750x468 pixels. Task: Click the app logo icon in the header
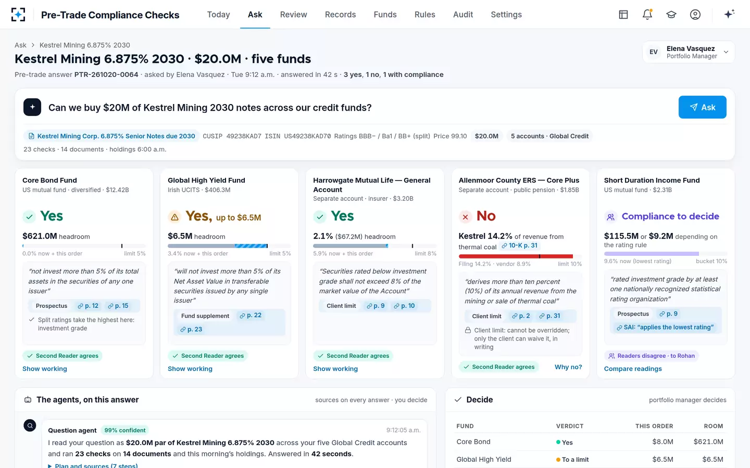(18, 15)
